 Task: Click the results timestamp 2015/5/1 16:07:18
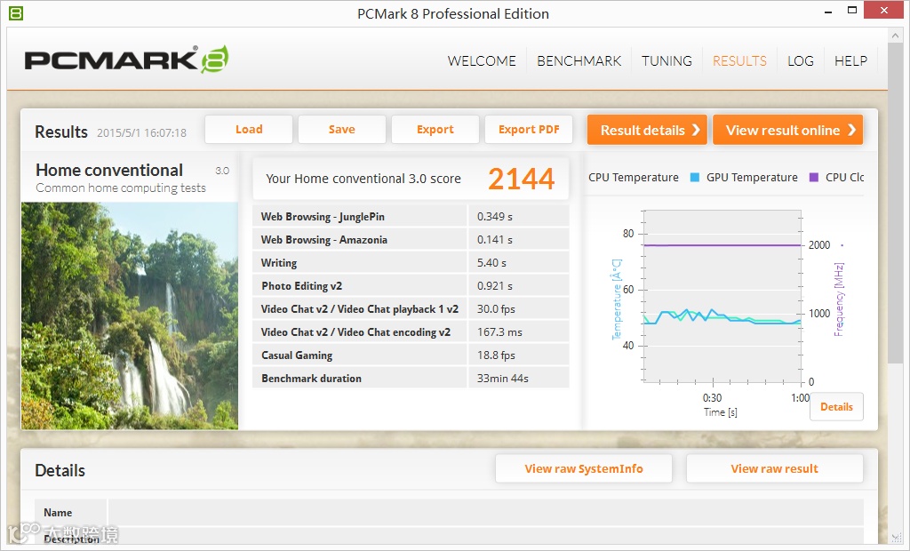coord(141,133)
